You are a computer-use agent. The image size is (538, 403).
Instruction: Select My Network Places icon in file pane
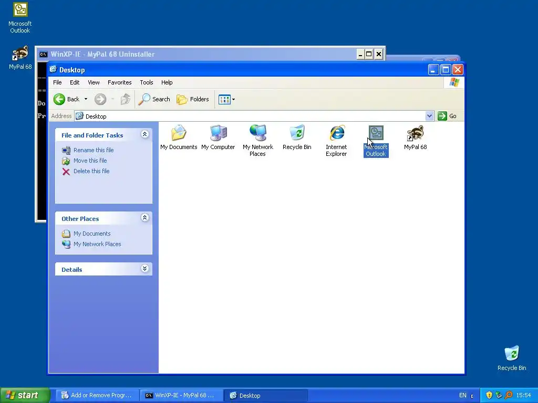click(258, 133)
